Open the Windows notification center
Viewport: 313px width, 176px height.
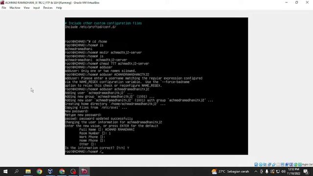306,172
